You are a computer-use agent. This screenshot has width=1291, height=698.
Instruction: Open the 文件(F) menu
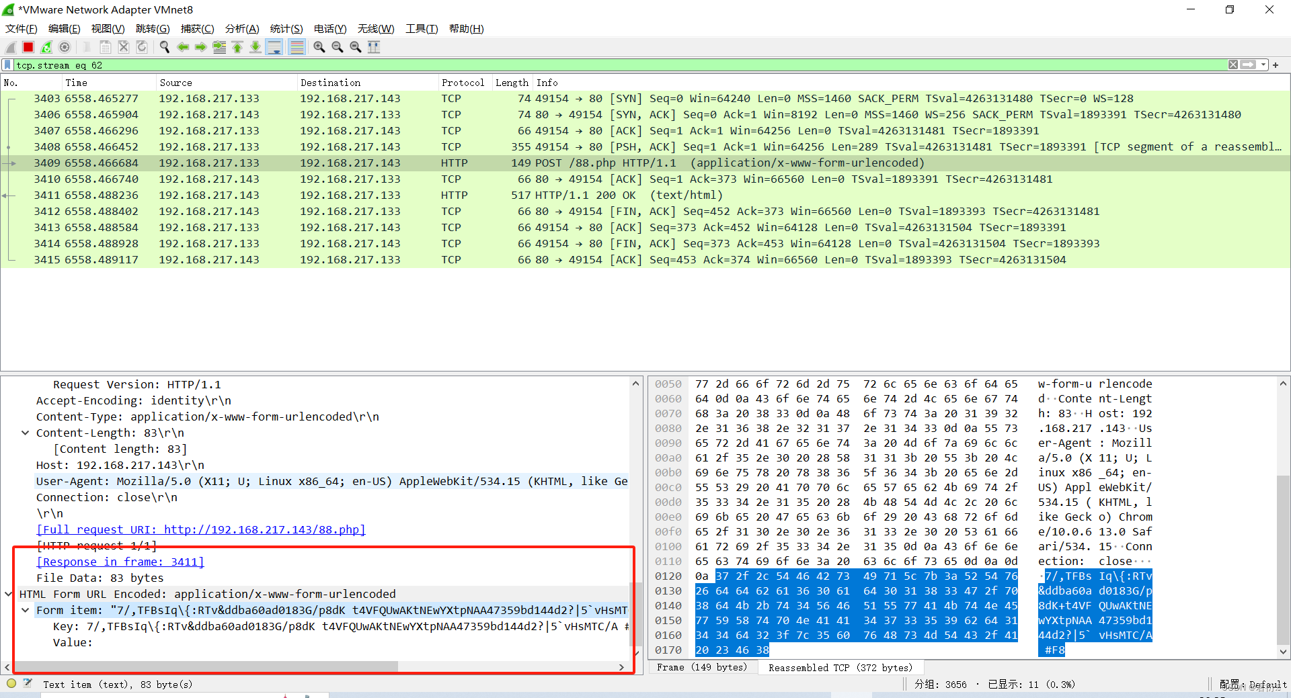tap(22, 29)
